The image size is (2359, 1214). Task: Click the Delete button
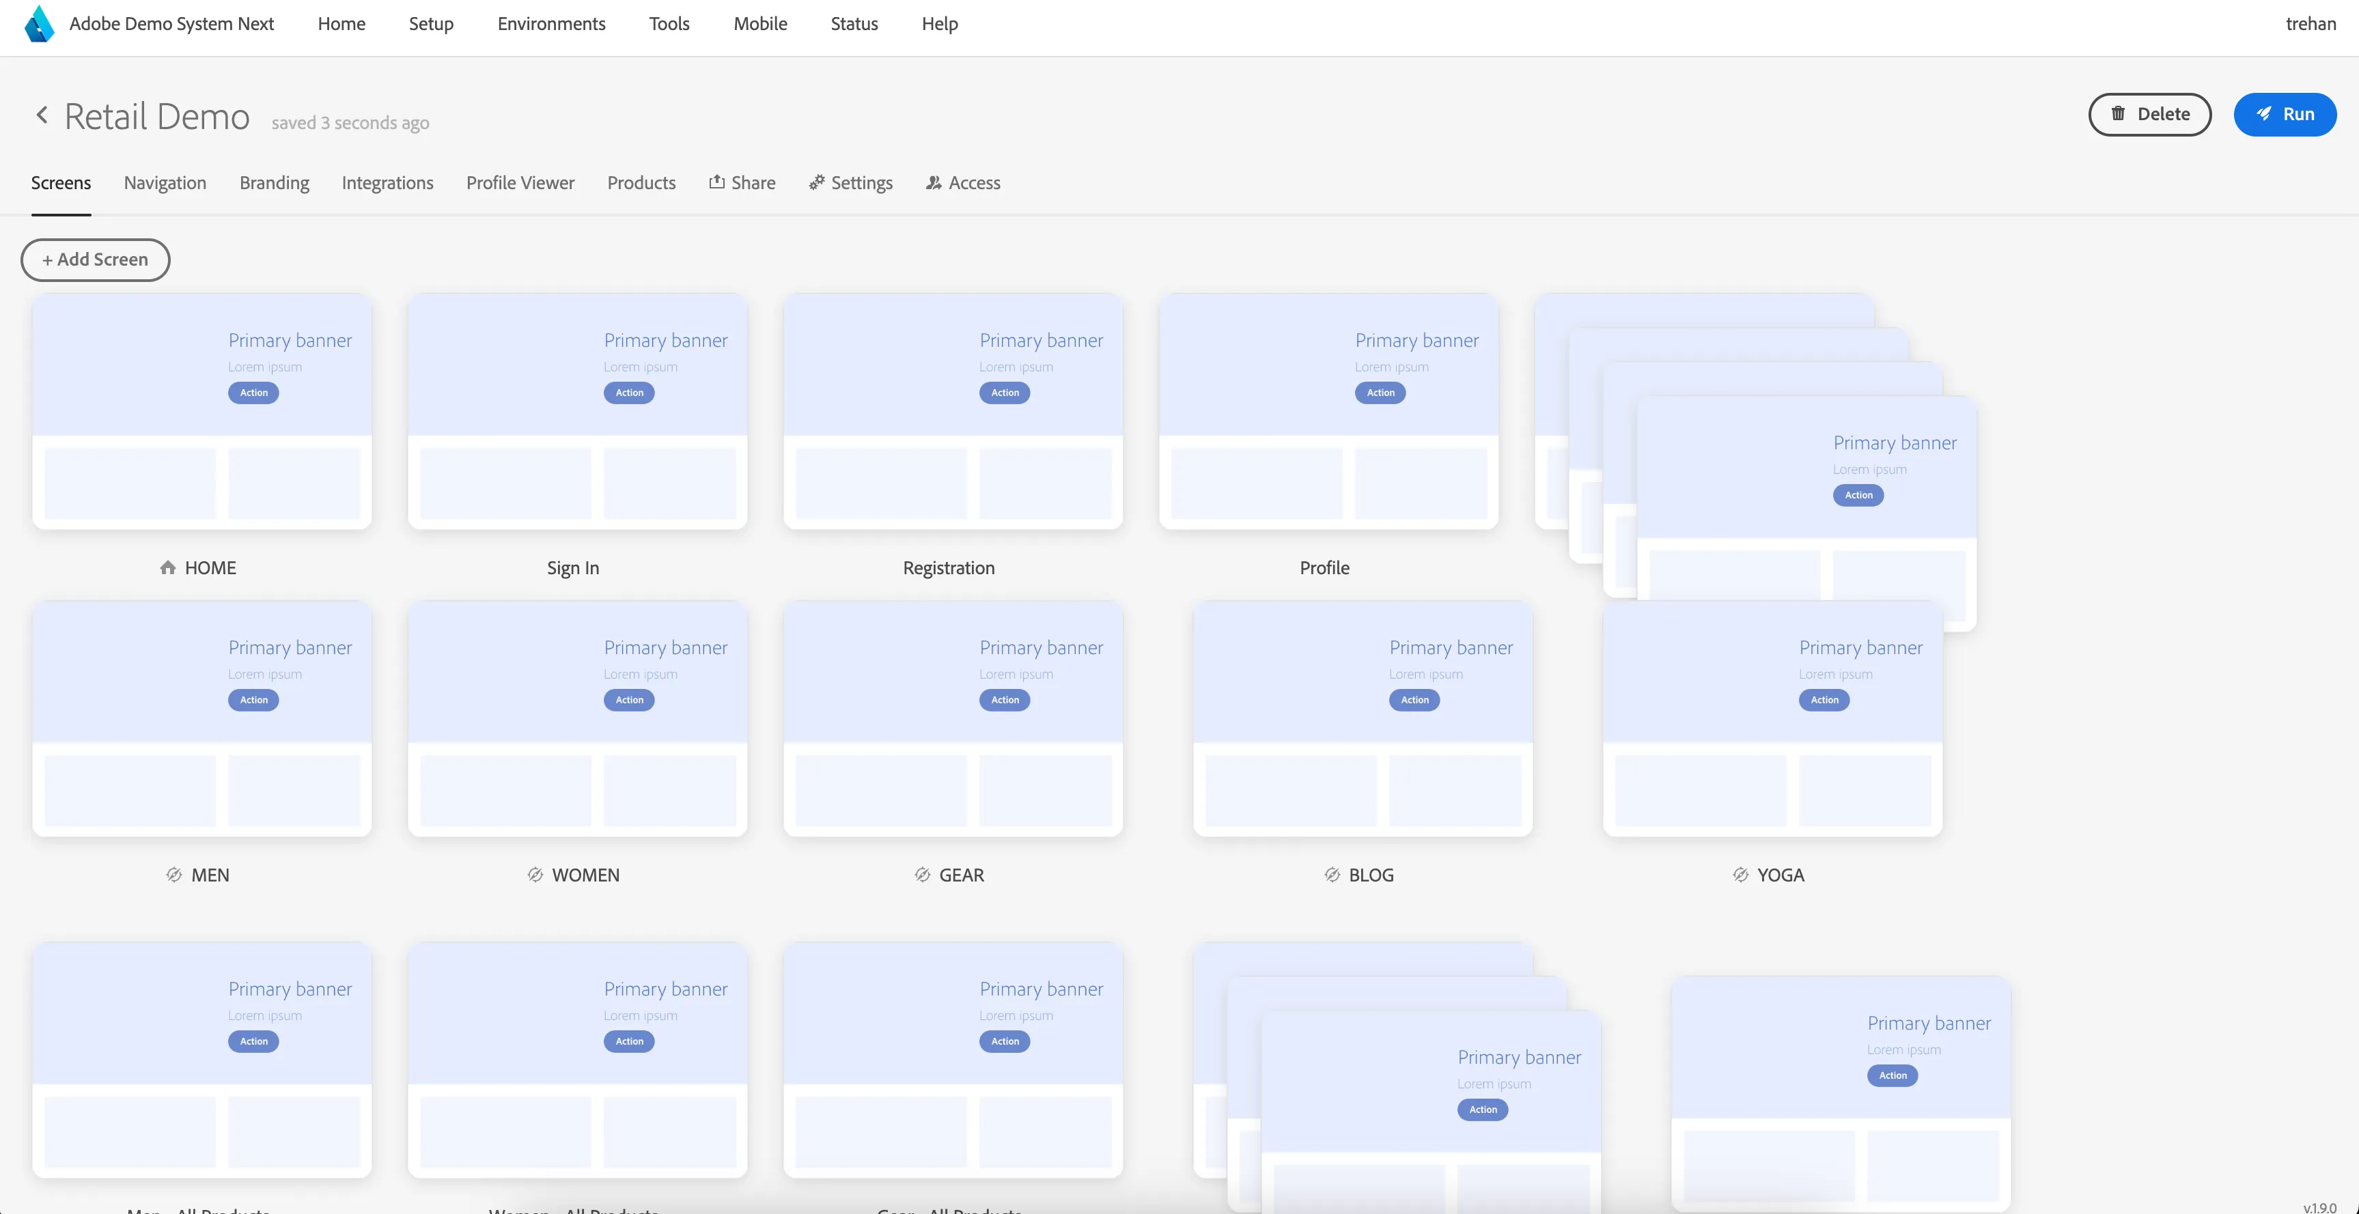[x=2149, y=115]
